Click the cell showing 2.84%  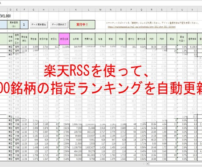tap(64, 124)
